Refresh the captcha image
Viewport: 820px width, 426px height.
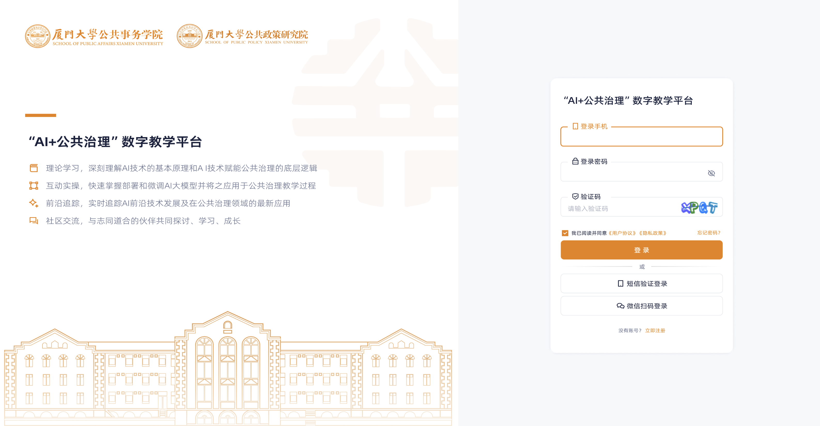699,208
